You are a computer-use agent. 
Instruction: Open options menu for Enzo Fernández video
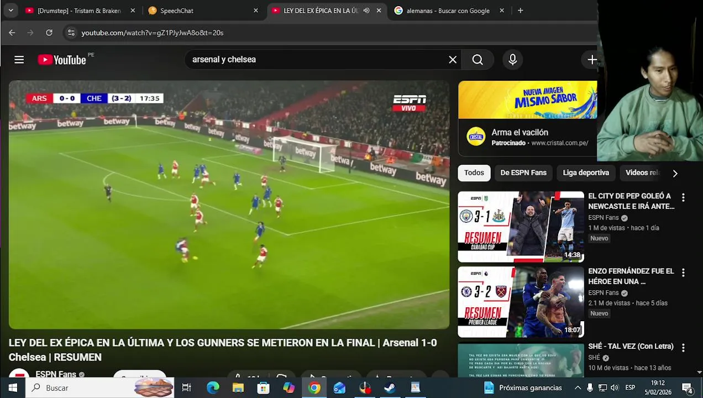tap(683, 273)
